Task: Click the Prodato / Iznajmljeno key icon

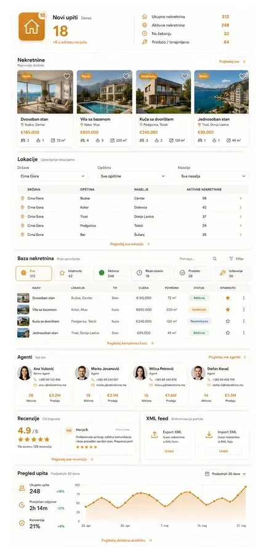Action: point(144,42)
